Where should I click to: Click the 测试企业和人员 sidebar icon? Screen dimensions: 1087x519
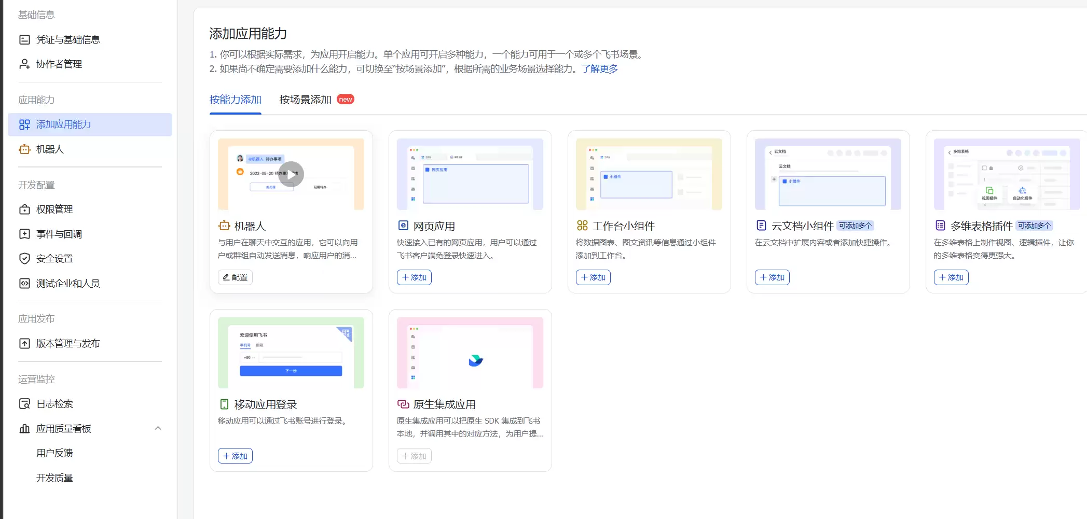pyautogui.click(x=24, y=283)
